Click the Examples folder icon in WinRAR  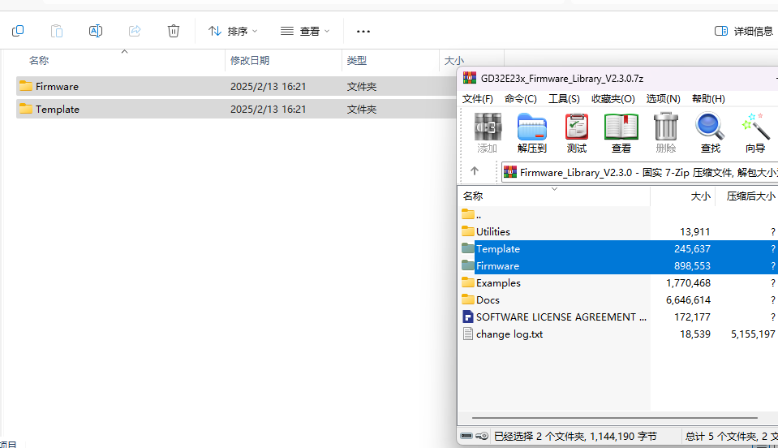click(x=468, y=282)
